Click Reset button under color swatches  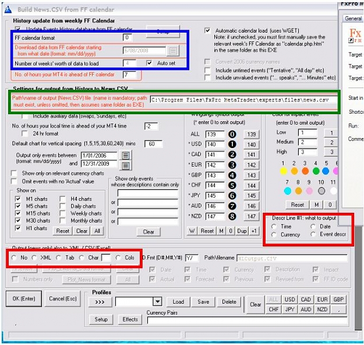click(x=298, y=205)
